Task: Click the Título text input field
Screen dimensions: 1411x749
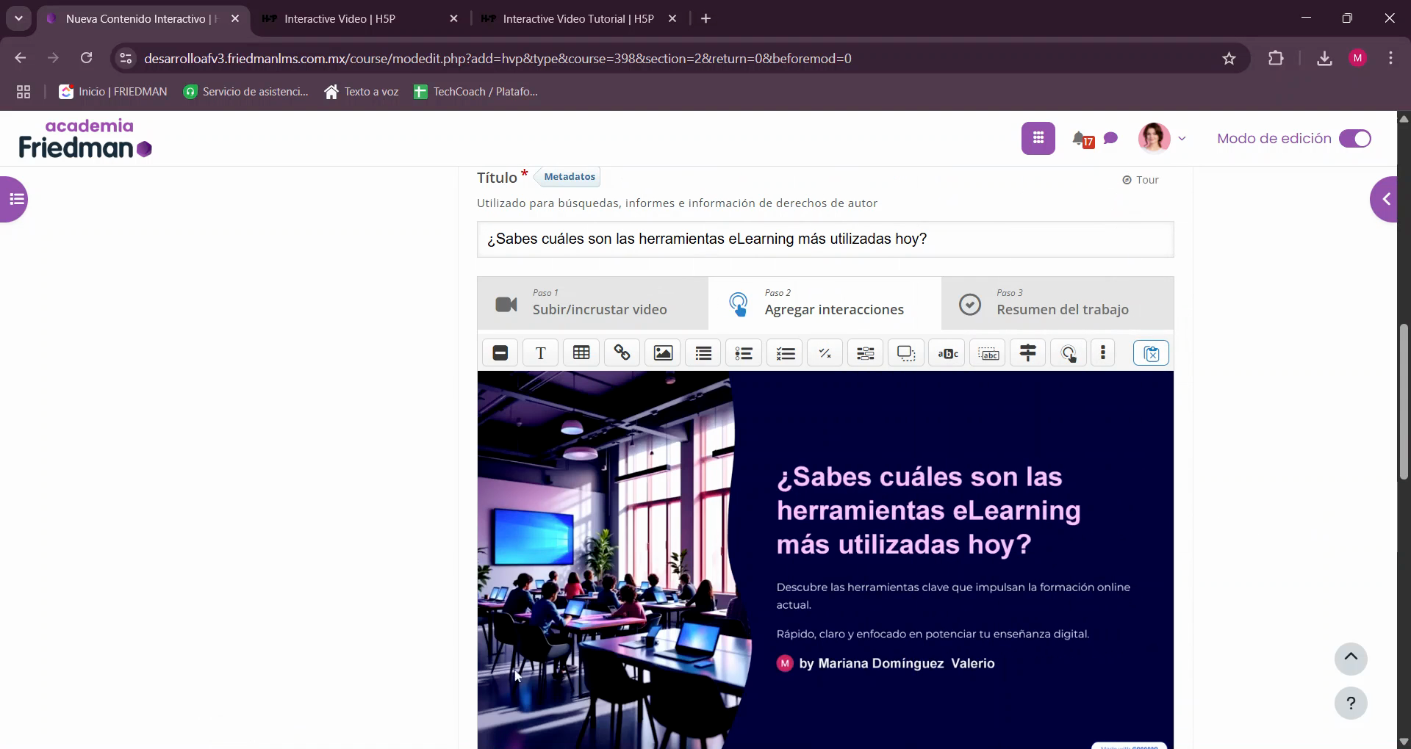Action: 825,239
